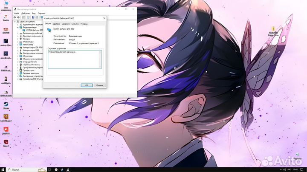The image size is (307, 172).
Task: Select the Recycle Bin desktop icon
Action: pyautogui.click(x=298, y=156)
